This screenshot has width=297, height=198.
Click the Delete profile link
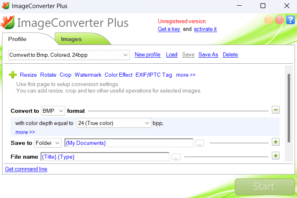click(230, 54)
